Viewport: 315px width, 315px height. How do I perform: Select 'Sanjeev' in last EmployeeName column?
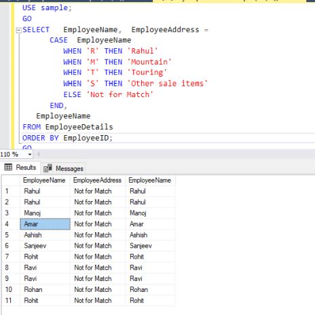150,246
